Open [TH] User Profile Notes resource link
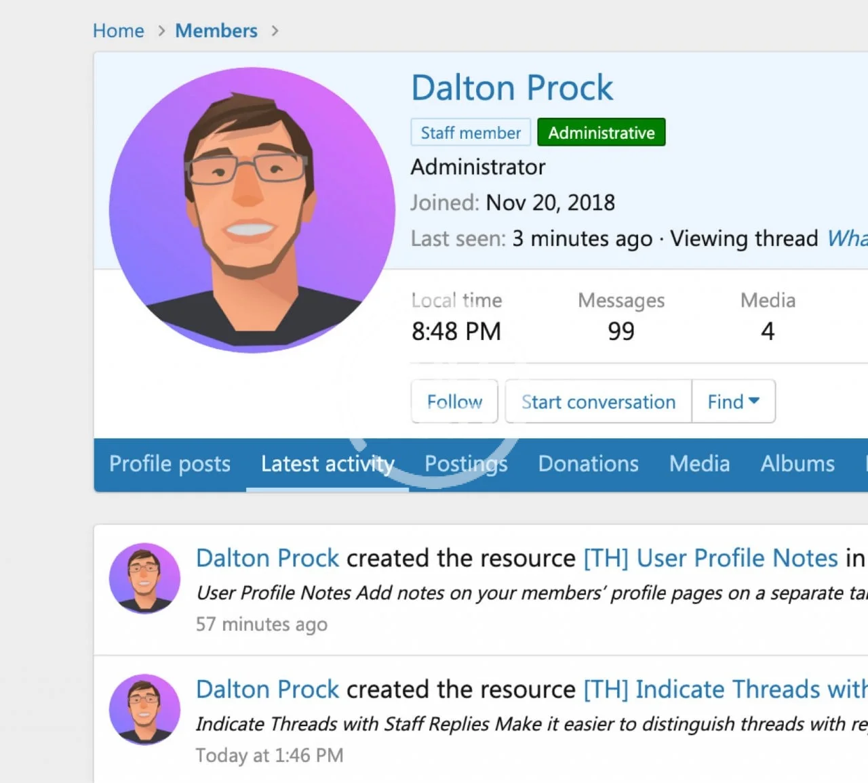868x783 pixels. (711, 558)
